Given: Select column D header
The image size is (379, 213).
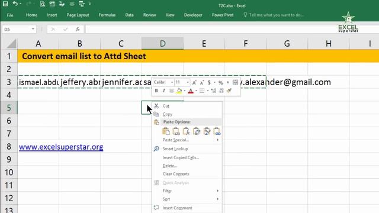Looking at the screenshot, I should [x=163, y=43].
